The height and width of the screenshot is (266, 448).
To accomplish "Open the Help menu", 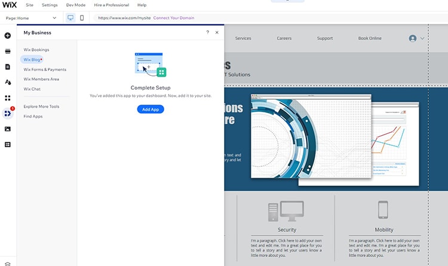I will tap(142, 5).
